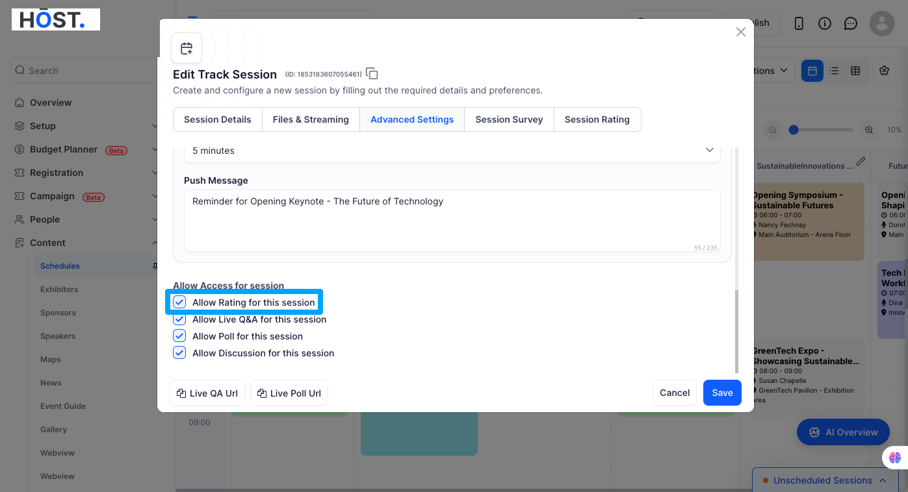Click the info circle icon in the header
Image resolution: width=908 pixels, height=492 pixels.
point(825,23)
